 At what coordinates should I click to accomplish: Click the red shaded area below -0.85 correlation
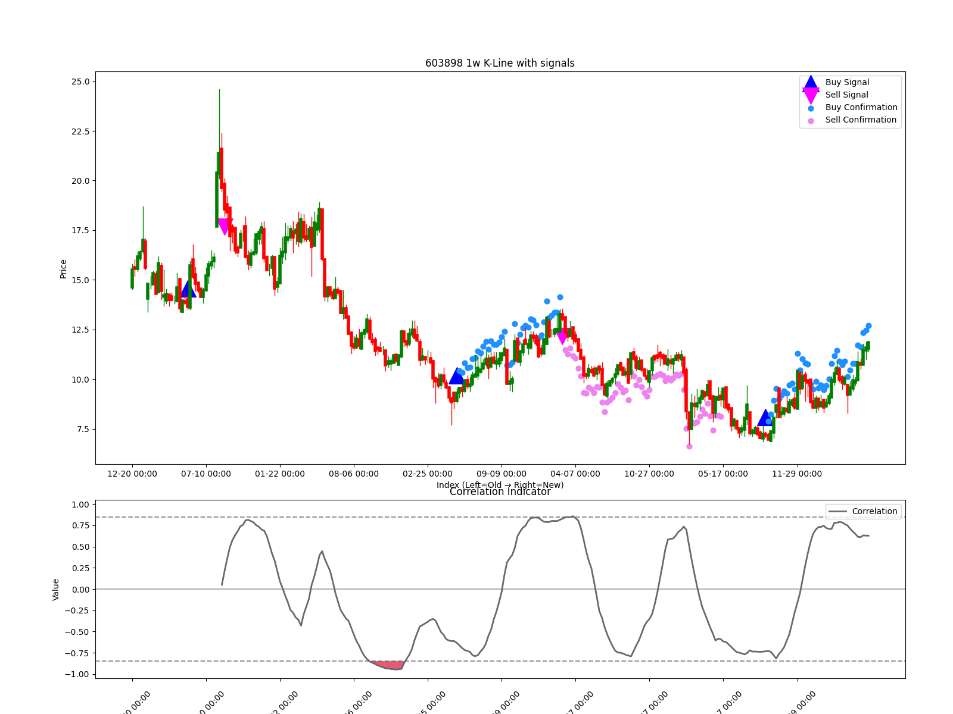[x=388, y=665]
